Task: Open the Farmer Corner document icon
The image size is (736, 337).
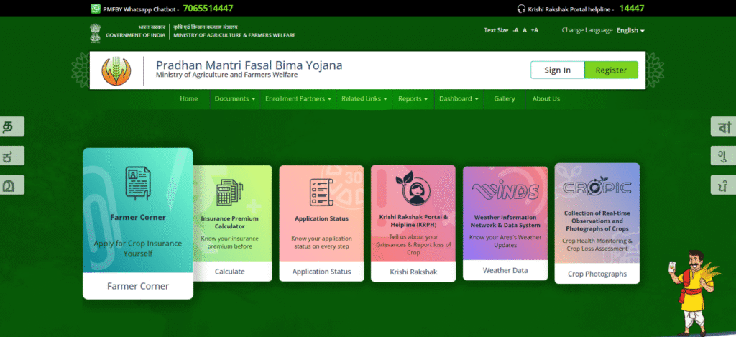Action: click(137, 183)
